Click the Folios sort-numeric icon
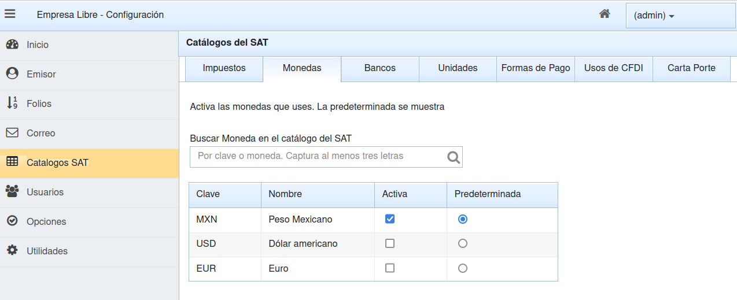This screenshot has height=300, width=737. click(12, 103)
